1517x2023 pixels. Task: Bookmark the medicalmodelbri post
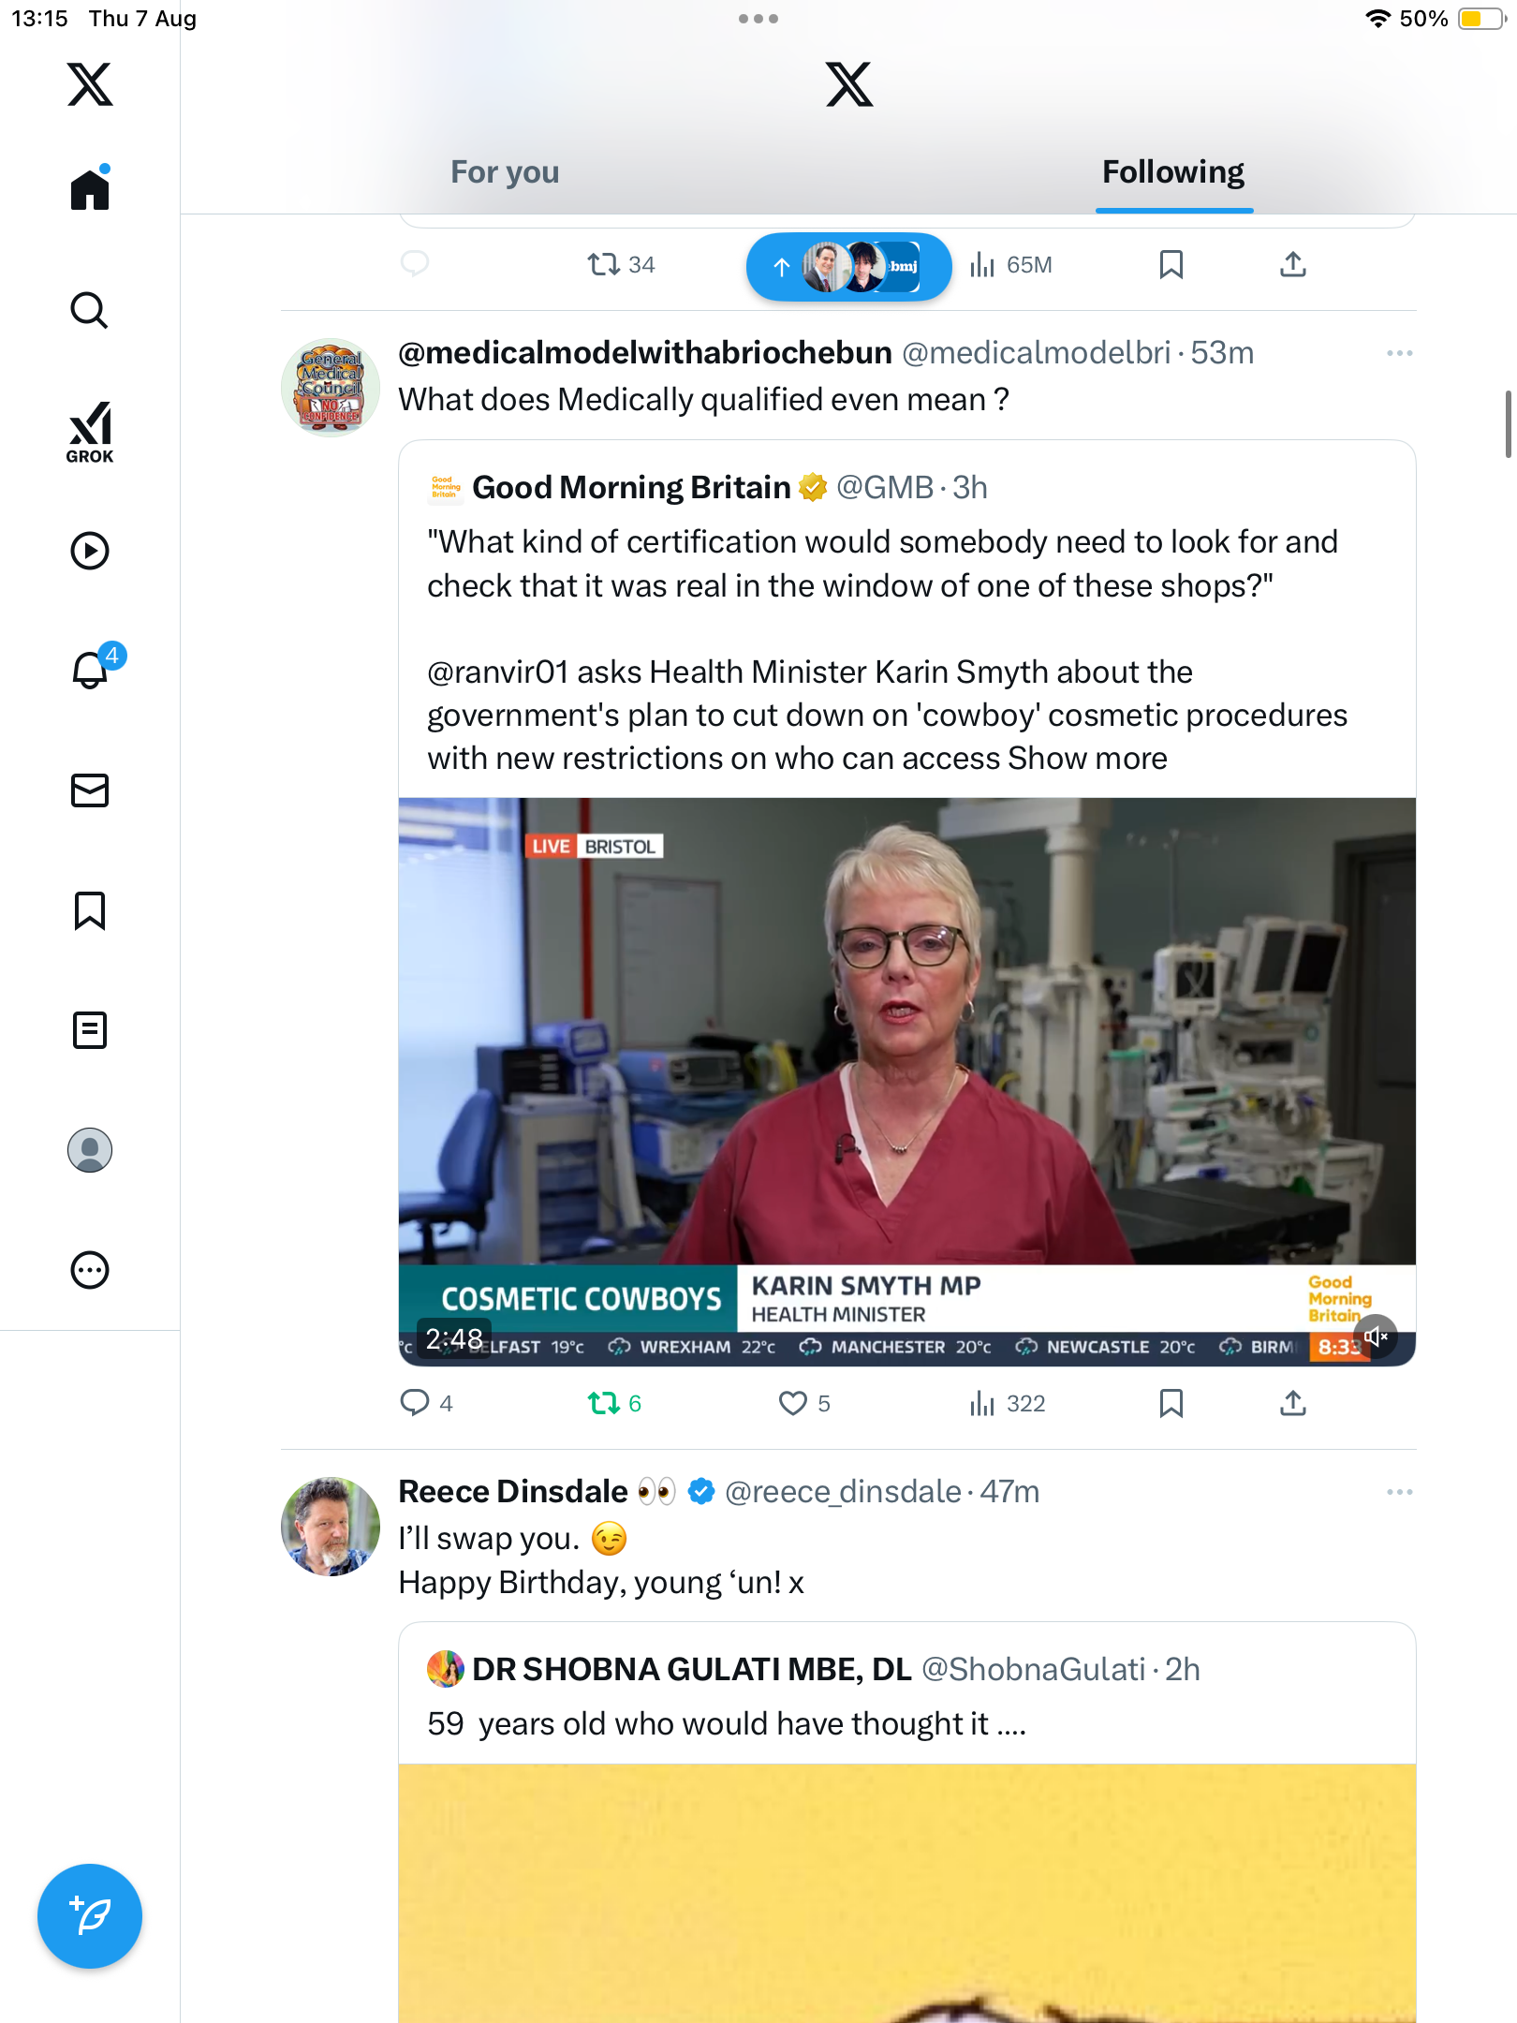click(x=1171, y=1403)
